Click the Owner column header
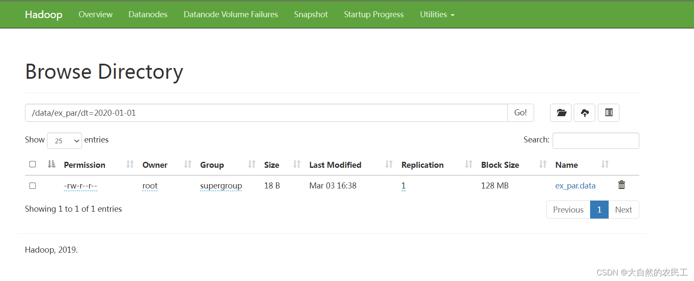The width and height of the screenshot is (694, 281). [x=155, y=165]
